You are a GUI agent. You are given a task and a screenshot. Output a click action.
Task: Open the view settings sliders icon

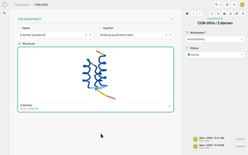click(234, 5)
